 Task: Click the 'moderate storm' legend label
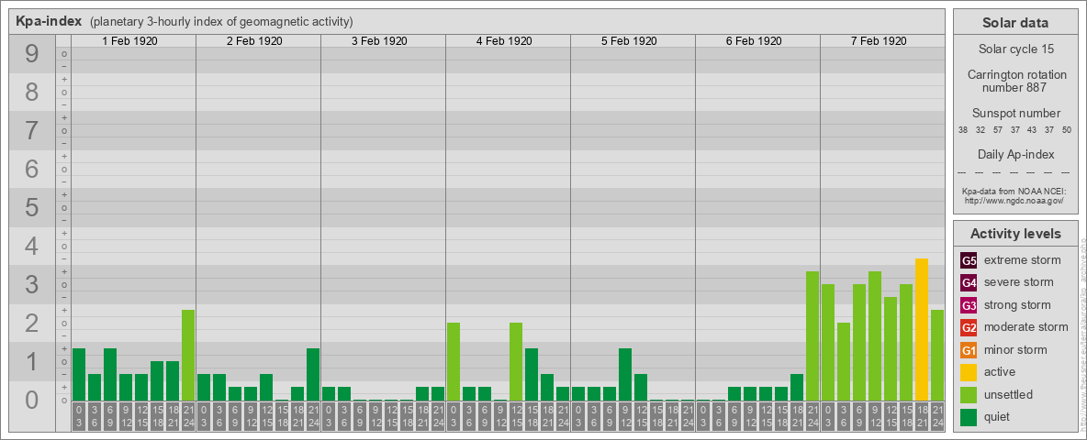point(1026,326)
